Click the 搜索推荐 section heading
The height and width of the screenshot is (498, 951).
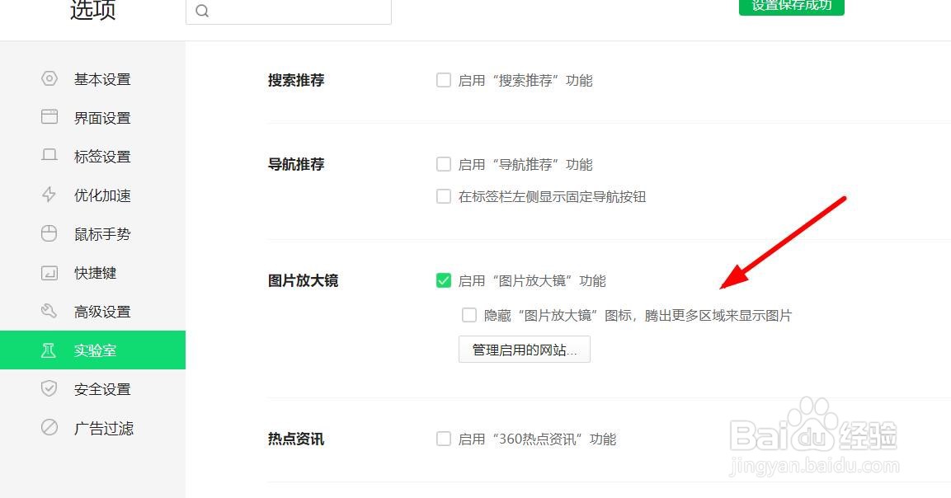point(296,80)
